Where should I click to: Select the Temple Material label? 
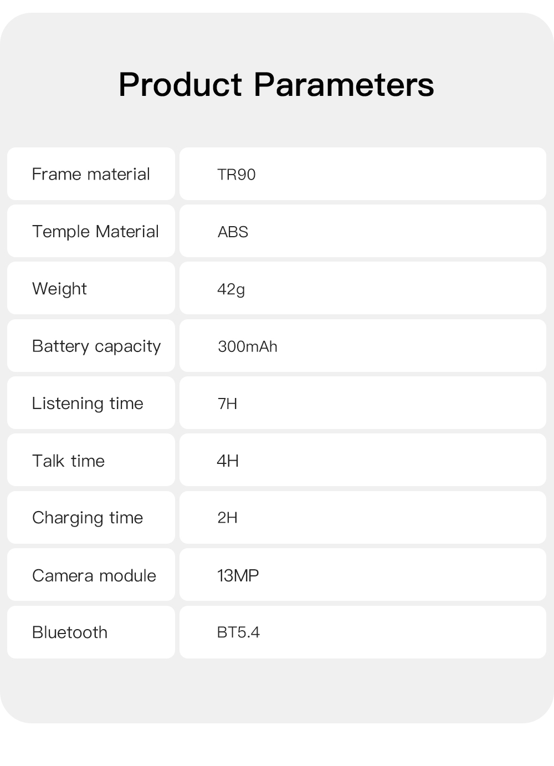point(95,231)
